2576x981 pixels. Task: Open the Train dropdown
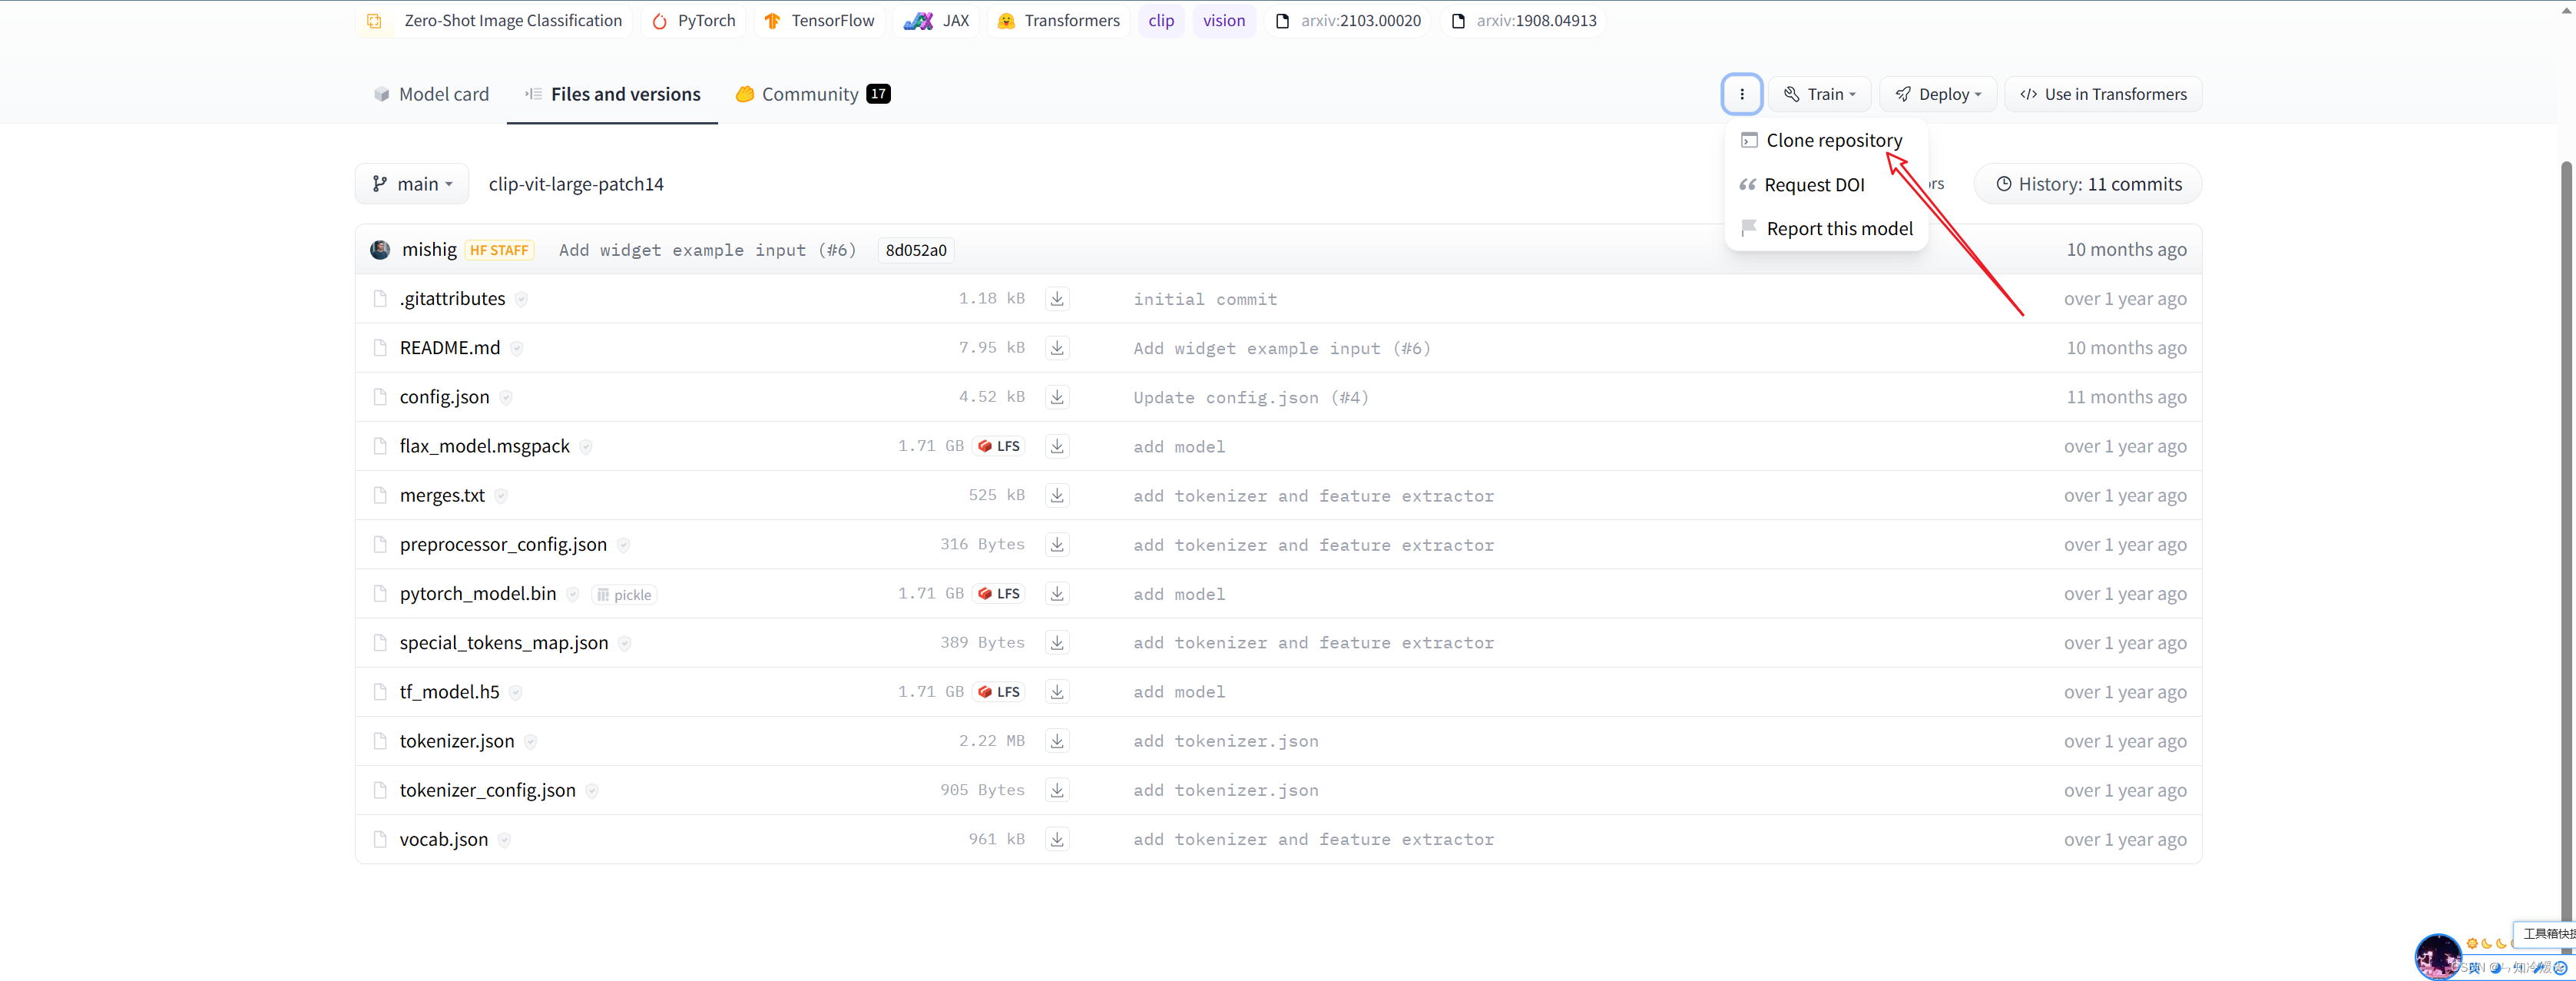pyautogui.click(x=1819, y=94)
